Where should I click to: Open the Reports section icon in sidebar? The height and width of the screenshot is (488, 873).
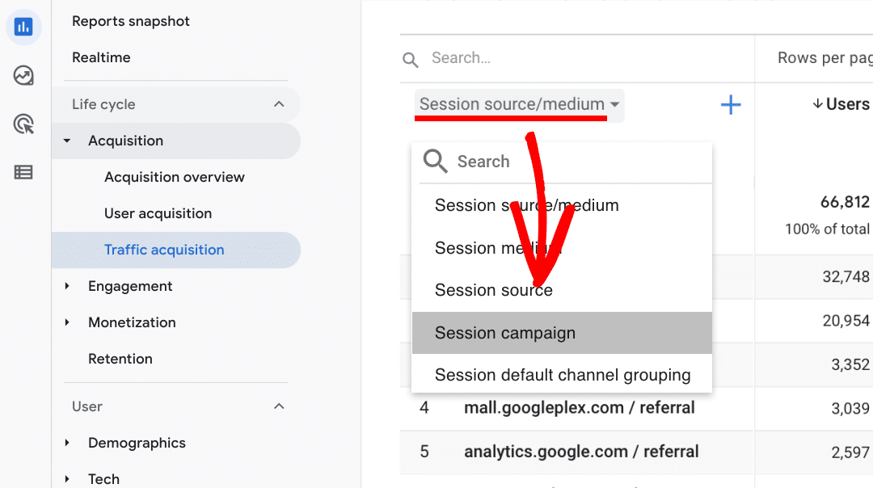23,27
